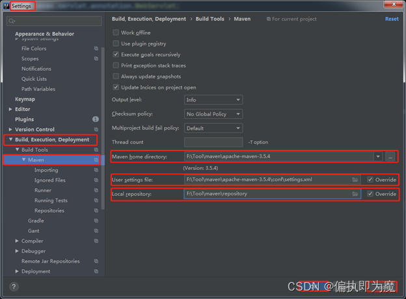Click the For current project icon in breadcrumb

coord(269,19)
